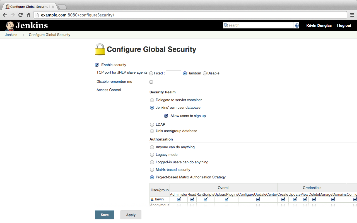Click the Apply button
357x223 pixels.
[x=131, y=215]
